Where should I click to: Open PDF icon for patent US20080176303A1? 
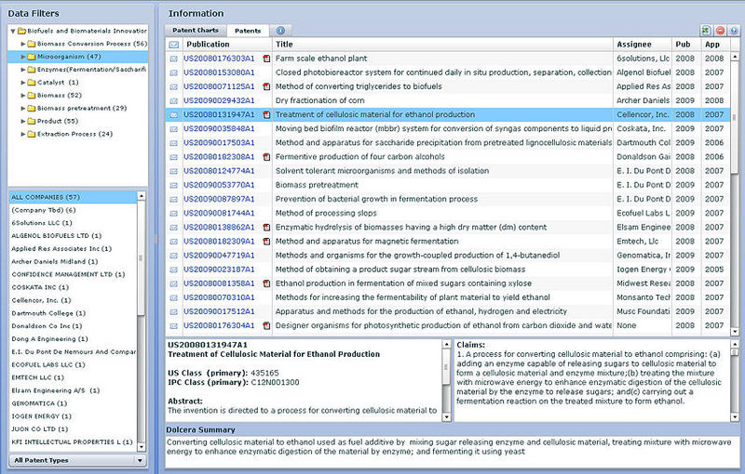266,59
